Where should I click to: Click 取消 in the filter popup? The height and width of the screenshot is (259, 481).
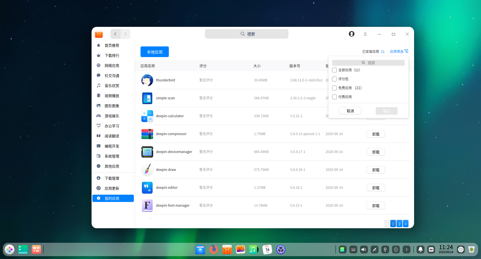point(350,111)
